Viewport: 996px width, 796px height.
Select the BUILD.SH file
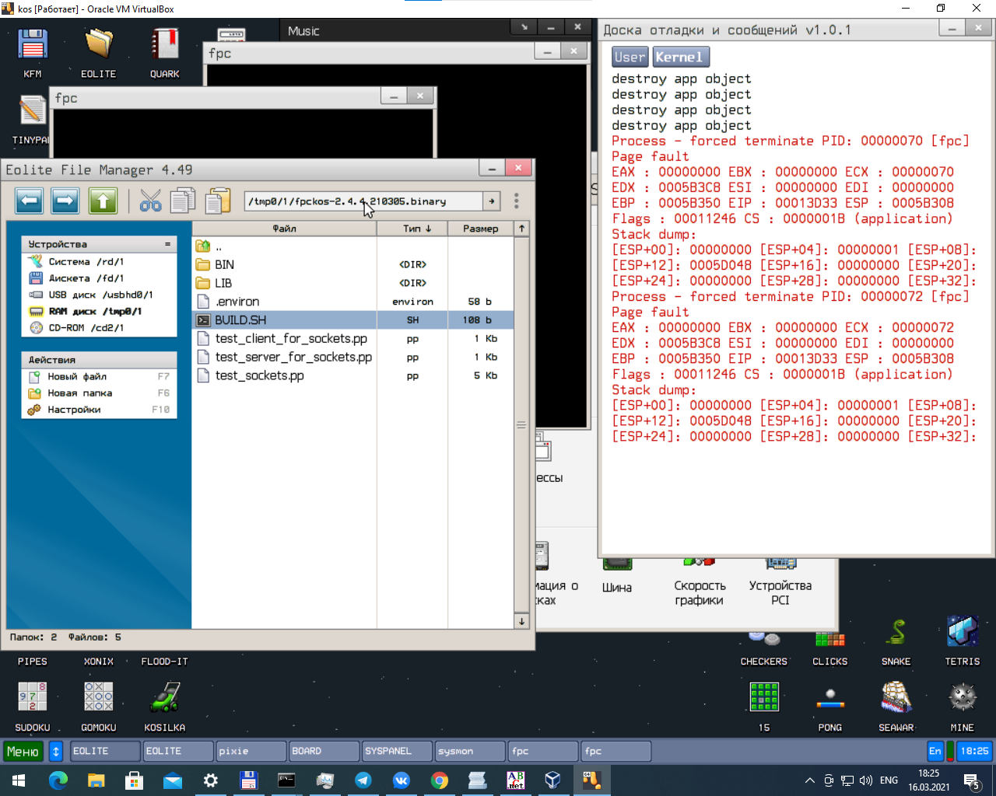(x=240, y=320)
